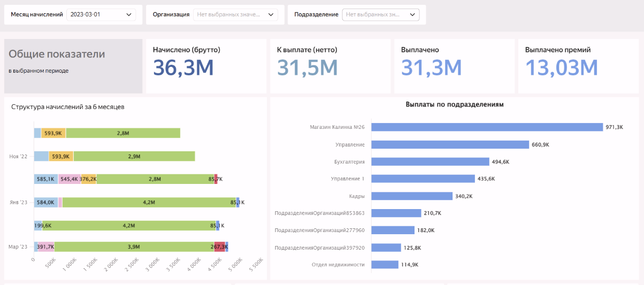This screenshot has width=644, height=285.
Task: Select the Выплачено 31,3M indicator card
Action: [x=431, y=67]
